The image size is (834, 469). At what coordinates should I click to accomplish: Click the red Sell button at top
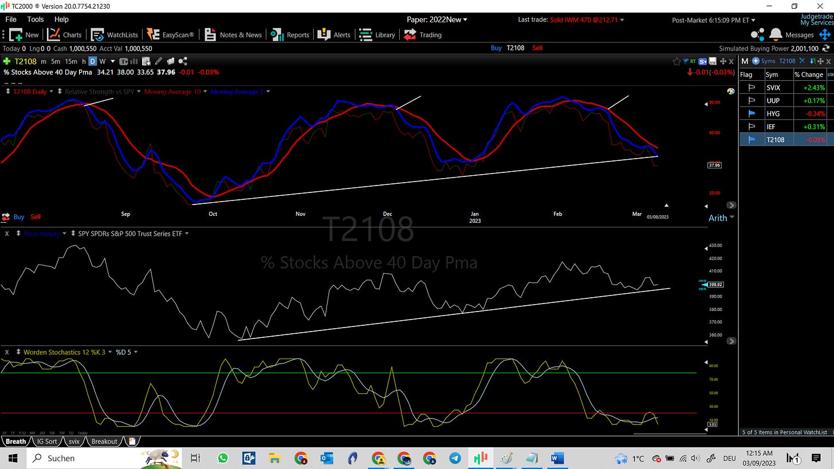537,48
